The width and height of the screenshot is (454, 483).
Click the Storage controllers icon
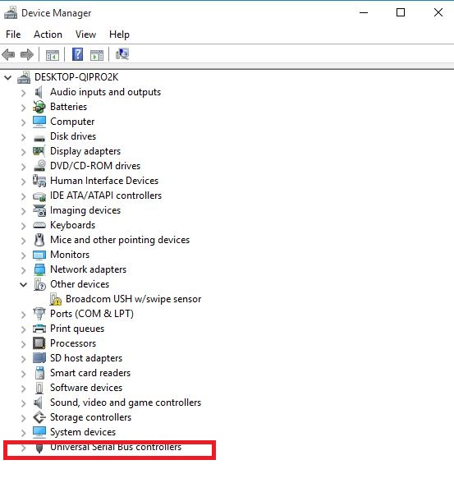click(39, 417)
